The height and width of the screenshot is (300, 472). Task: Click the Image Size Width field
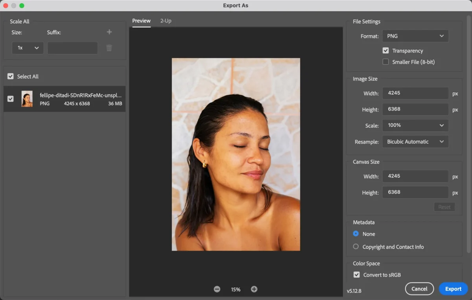point(415,94)
